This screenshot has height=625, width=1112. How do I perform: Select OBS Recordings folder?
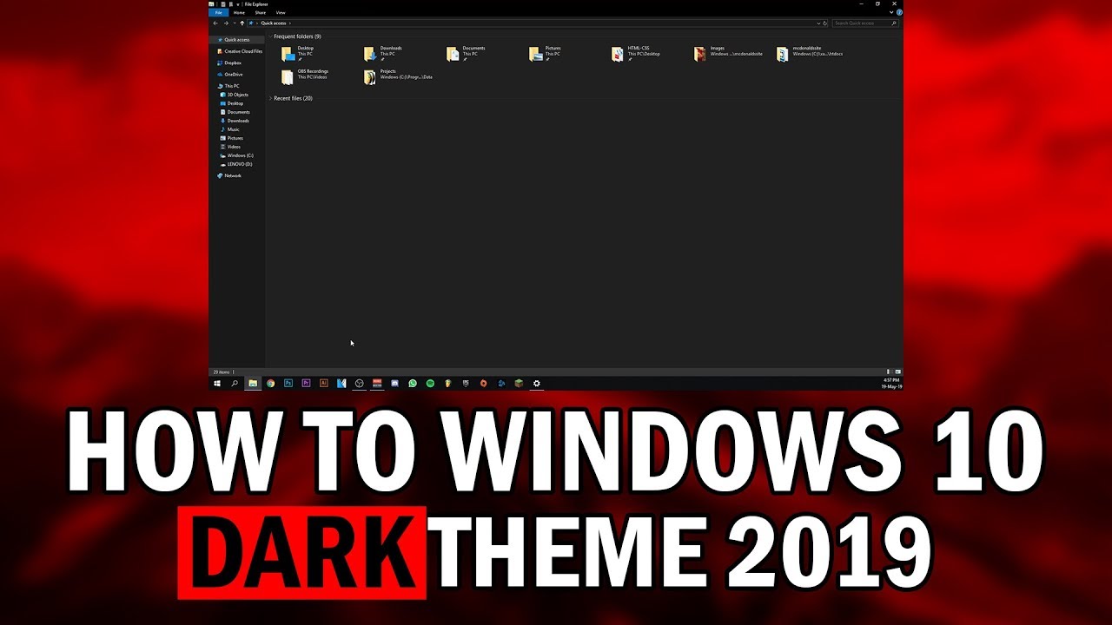pyautogui.click(x=305, y=76)
